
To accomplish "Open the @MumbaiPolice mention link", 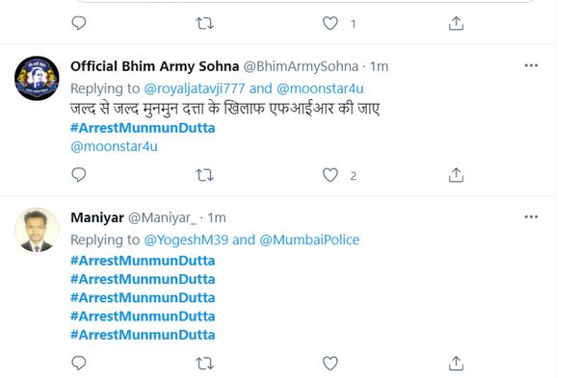I will pos(309,239).
